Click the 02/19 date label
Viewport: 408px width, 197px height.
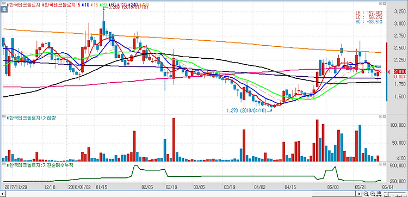(171, 187)
